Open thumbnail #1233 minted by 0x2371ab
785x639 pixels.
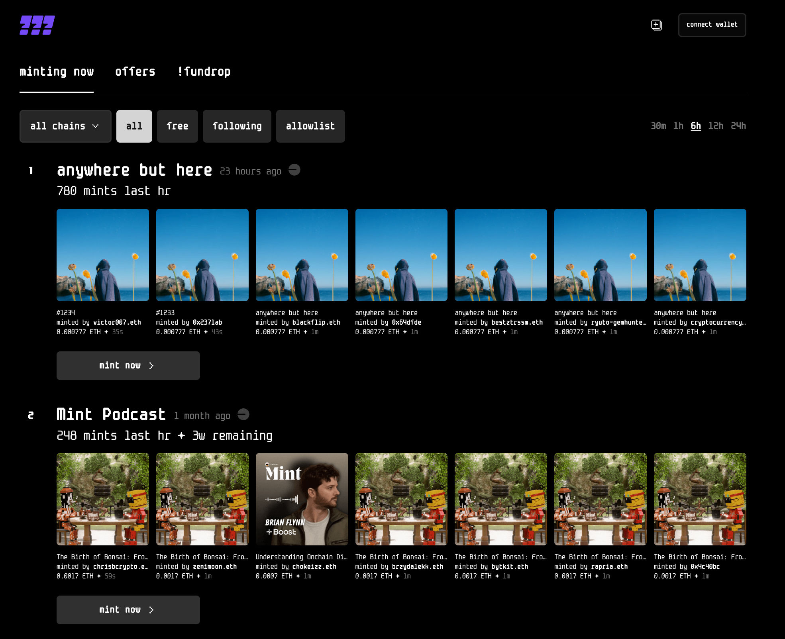point(202,255)
